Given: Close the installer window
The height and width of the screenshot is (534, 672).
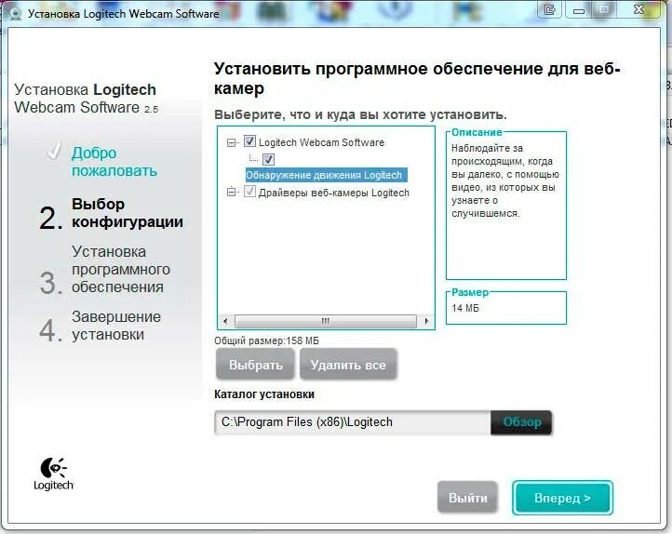Looking at the screenshot, I should pyautogui.click(x=639, y=9).
